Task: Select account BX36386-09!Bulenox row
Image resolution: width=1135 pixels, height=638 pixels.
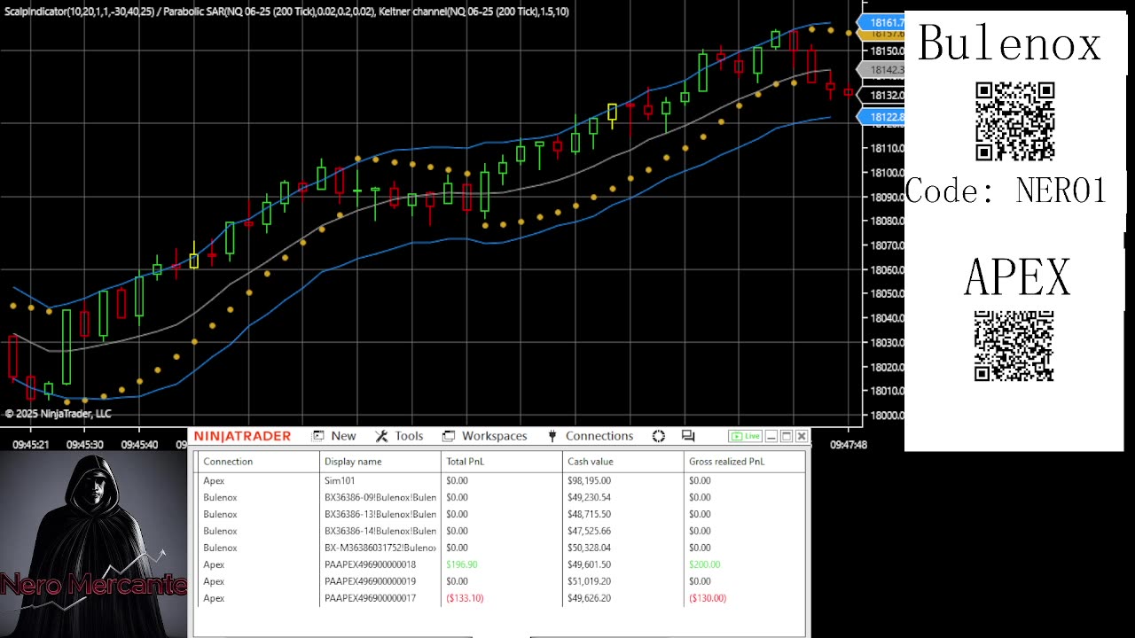Action: point(501,497)
